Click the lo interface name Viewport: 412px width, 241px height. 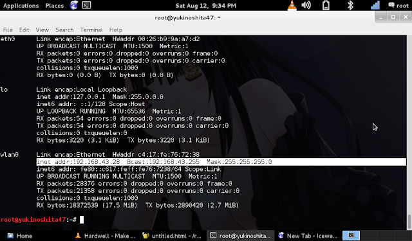[4, 90]
